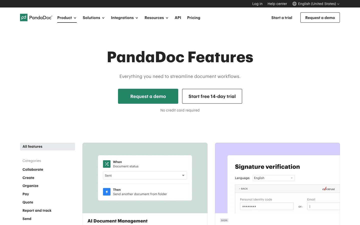
Task: Click the evrotrust logo in the signature card
Action: pyautogui.click(x=328, y=189)
